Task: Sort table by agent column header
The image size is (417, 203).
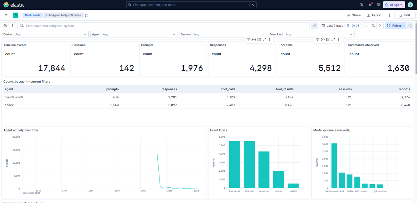Action: point(9,89)
